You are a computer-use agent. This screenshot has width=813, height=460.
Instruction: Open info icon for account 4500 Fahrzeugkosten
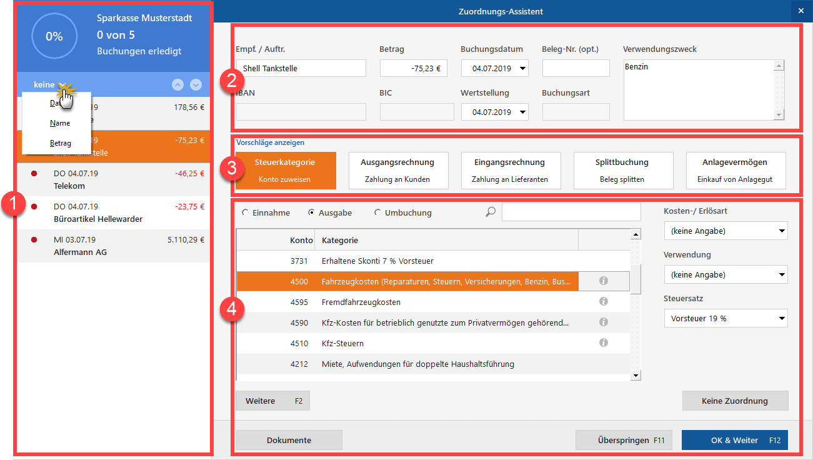pos(604,281)
